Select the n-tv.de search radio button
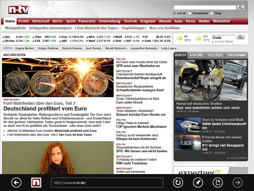 (175, 13)
